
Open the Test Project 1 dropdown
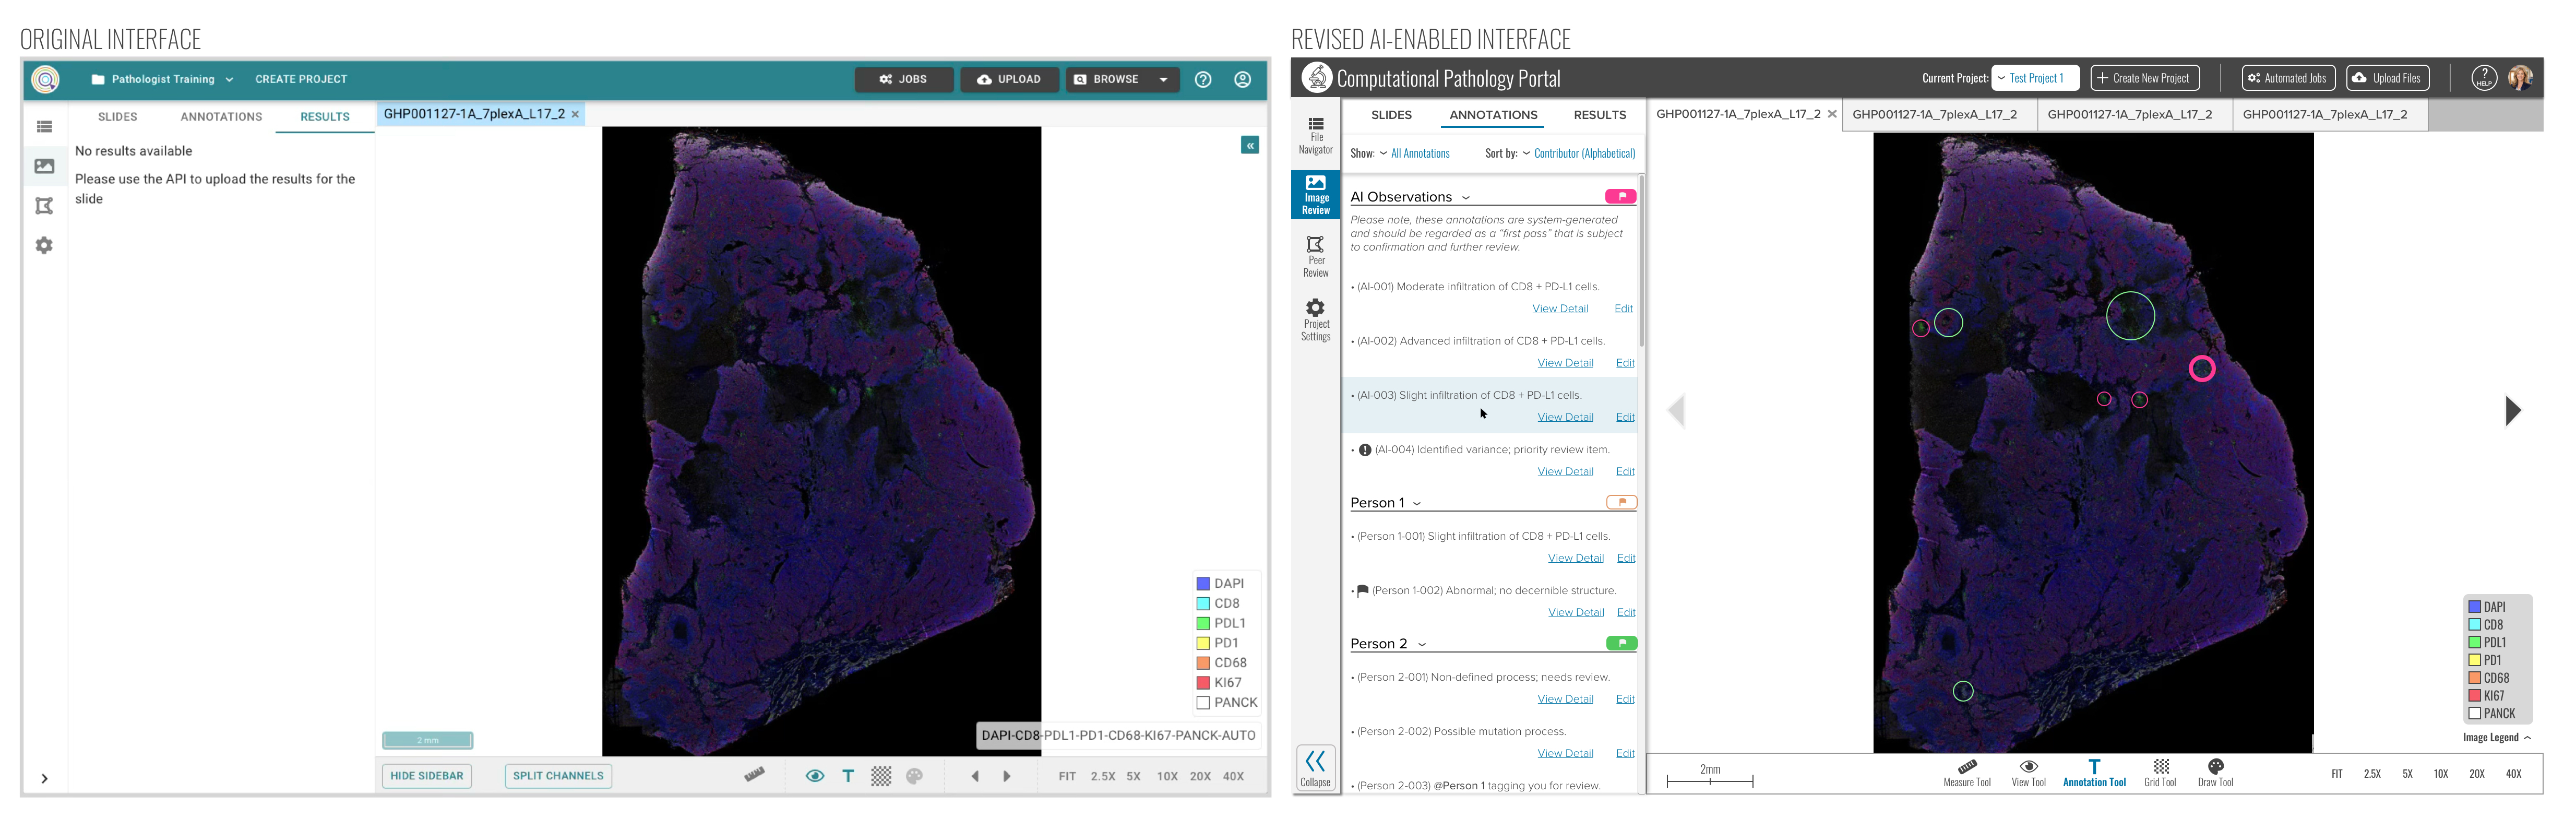2035,78
